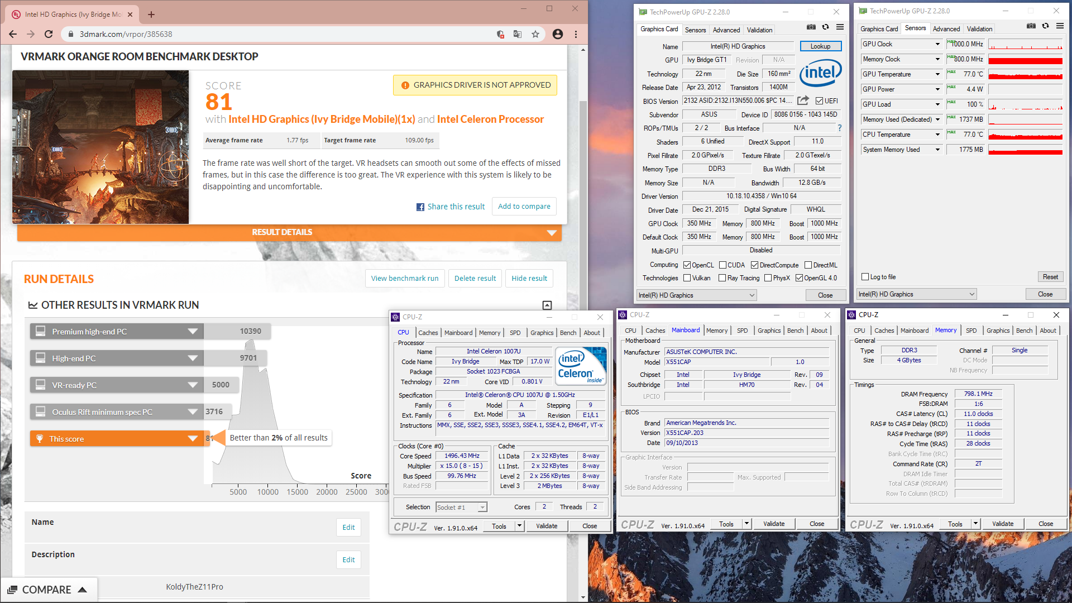The image size is (1072, 603).
Task: Click the GPU Load sensor graph
Action: pyautogui.click(x=1025, y=104)
